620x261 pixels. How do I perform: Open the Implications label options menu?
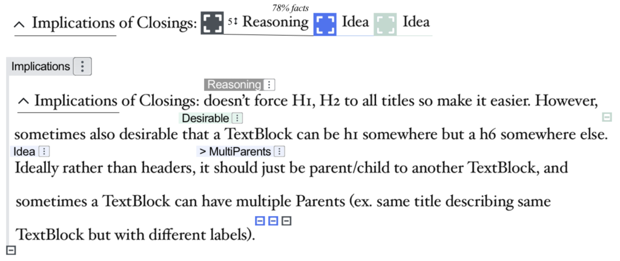[82, 67]
